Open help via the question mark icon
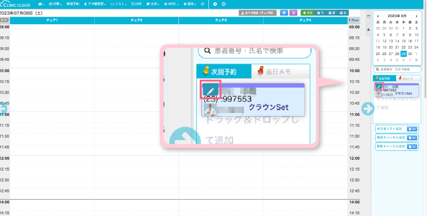This screenshot has width=427, height=216. pyautogui.click(x=215, y=4)
